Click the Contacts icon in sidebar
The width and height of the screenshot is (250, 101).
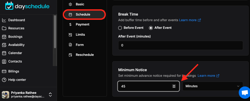4,61
